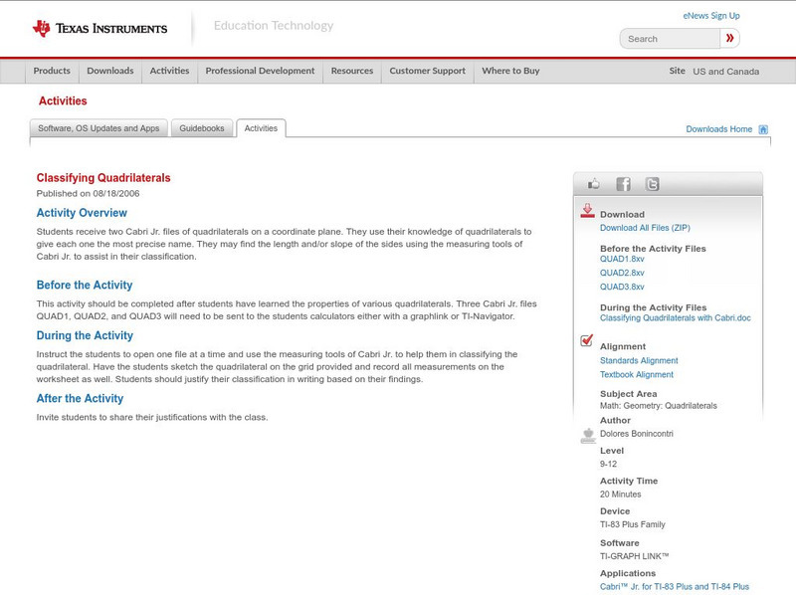Click the Classifying Quadrilaterals title
The image size is (796, 595).
pos(103,178)
